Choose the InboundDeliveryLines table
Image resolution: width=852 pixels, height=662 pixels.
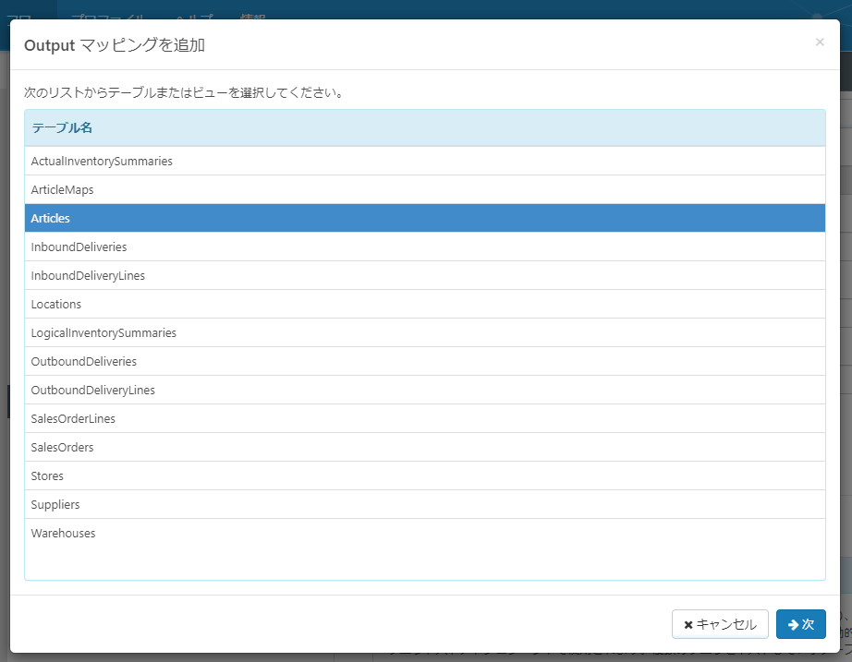pyautogui.click(x=425, y=275)
